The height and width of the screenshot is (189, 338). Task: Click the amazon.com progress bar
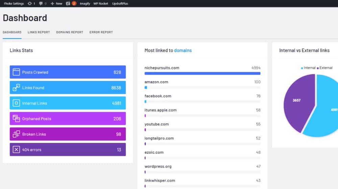pyautogui.click(x=202, y=88)
